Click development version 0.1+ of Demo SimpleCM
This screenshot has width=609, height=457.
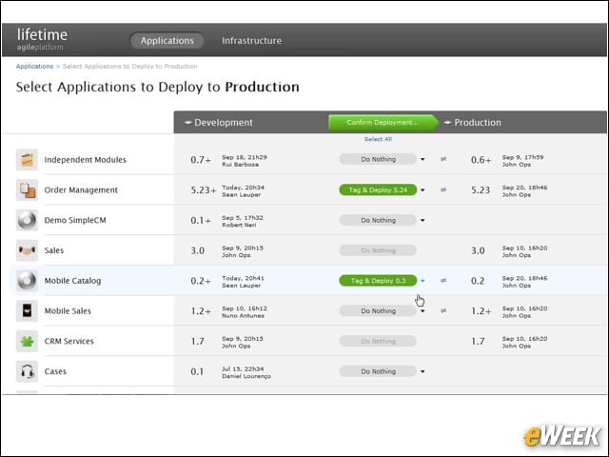pos(201,220)
